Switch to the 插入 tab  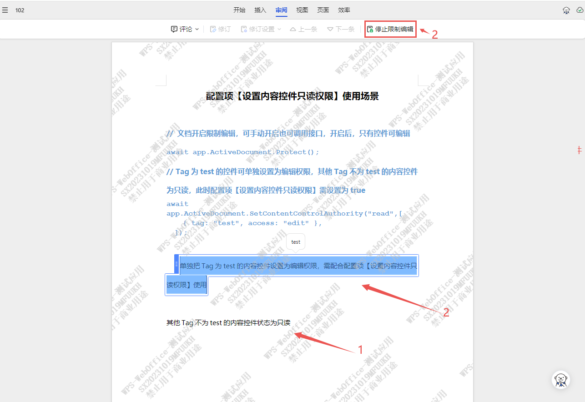point(260,10)
